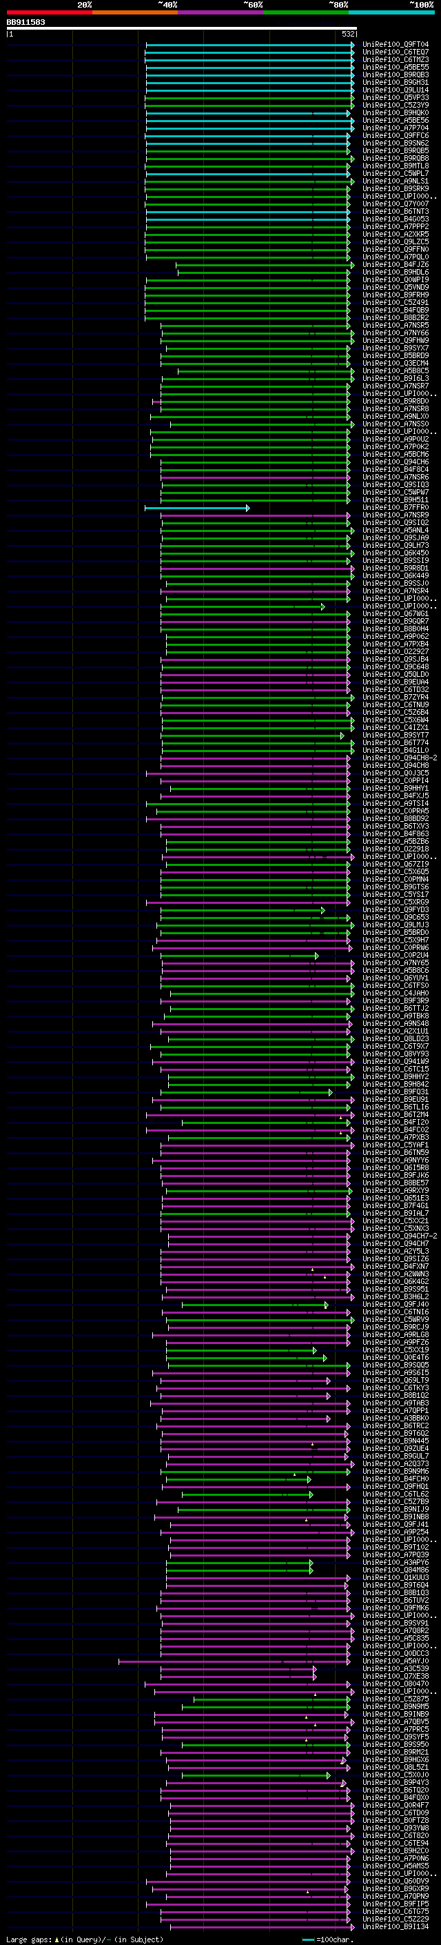441x1945 pixels.
Task: Select the UniRef100_B6T2M4 label
Action: pos(395,1114)
